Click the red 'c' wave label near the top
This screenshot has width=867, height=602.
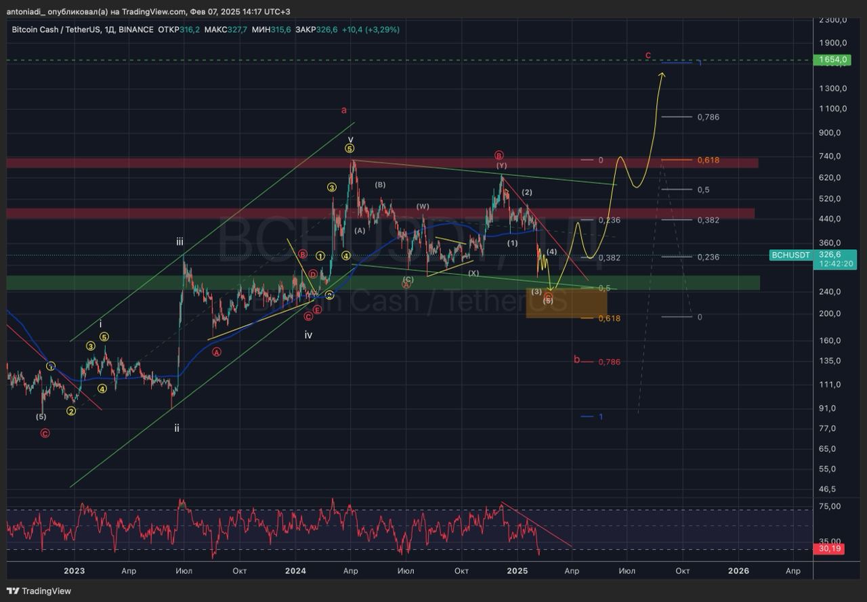(648, 55)
